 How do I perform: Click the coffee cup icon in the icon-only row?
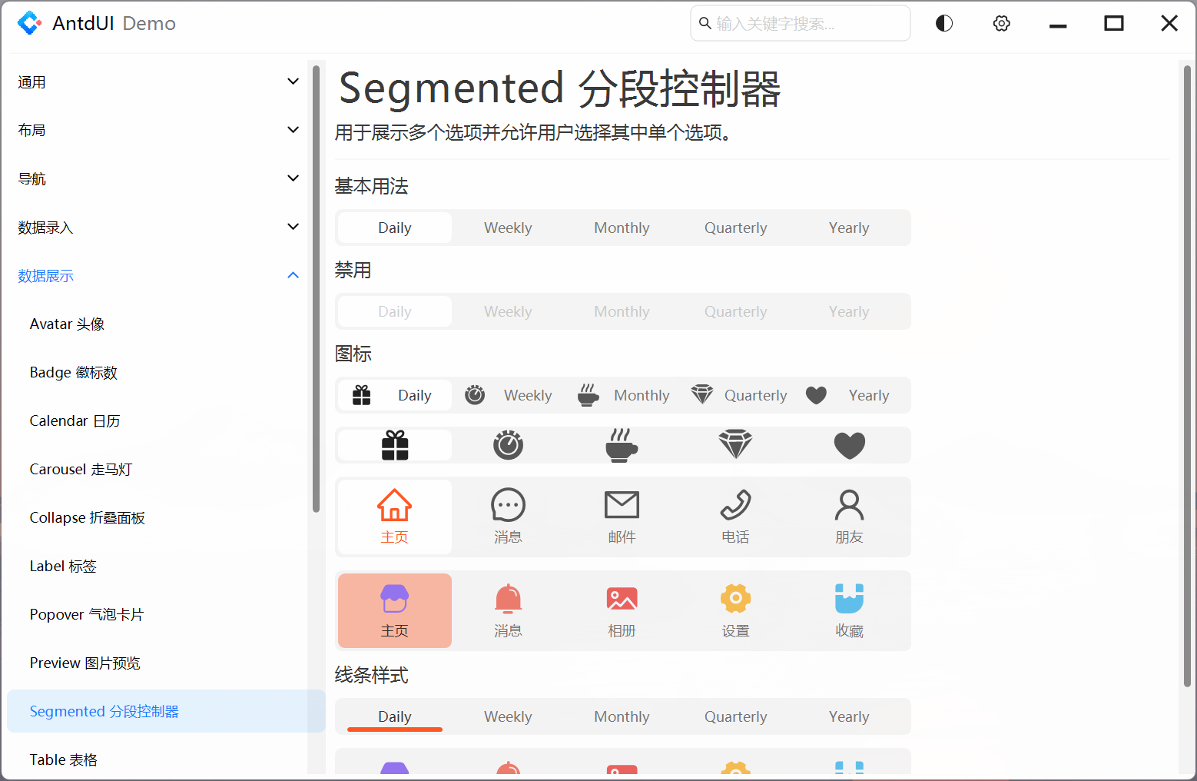(x=622, y=444)
